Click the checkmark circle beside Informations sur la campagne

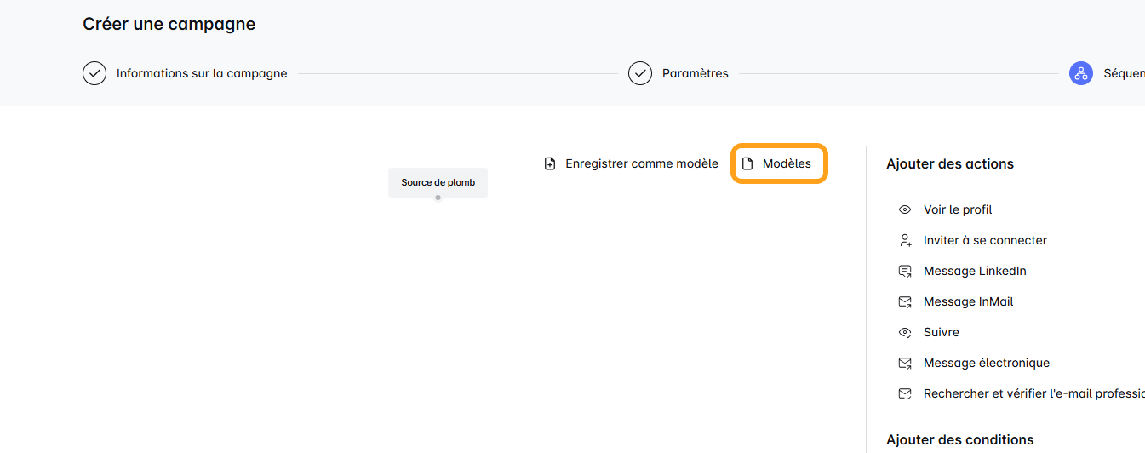point(94,73)
